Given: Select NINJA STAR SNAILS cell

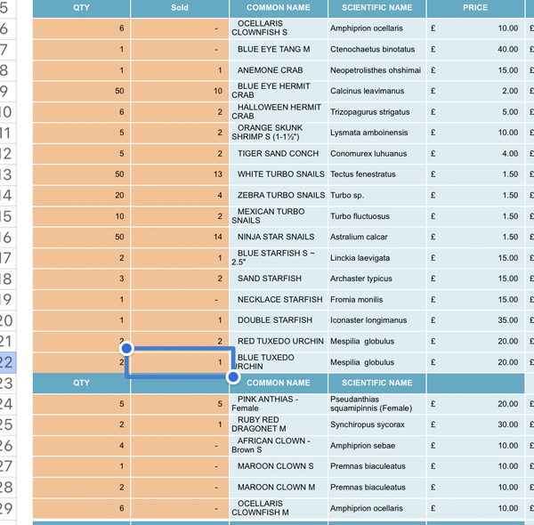Looking at the screenshot, I should pyautogui.click(x=279, y=237).
